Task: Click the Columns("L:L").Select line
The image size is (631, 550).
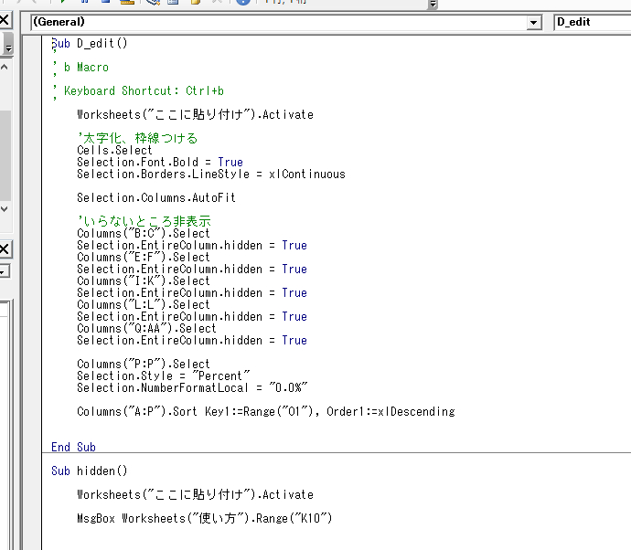Action: pos(144,304)
